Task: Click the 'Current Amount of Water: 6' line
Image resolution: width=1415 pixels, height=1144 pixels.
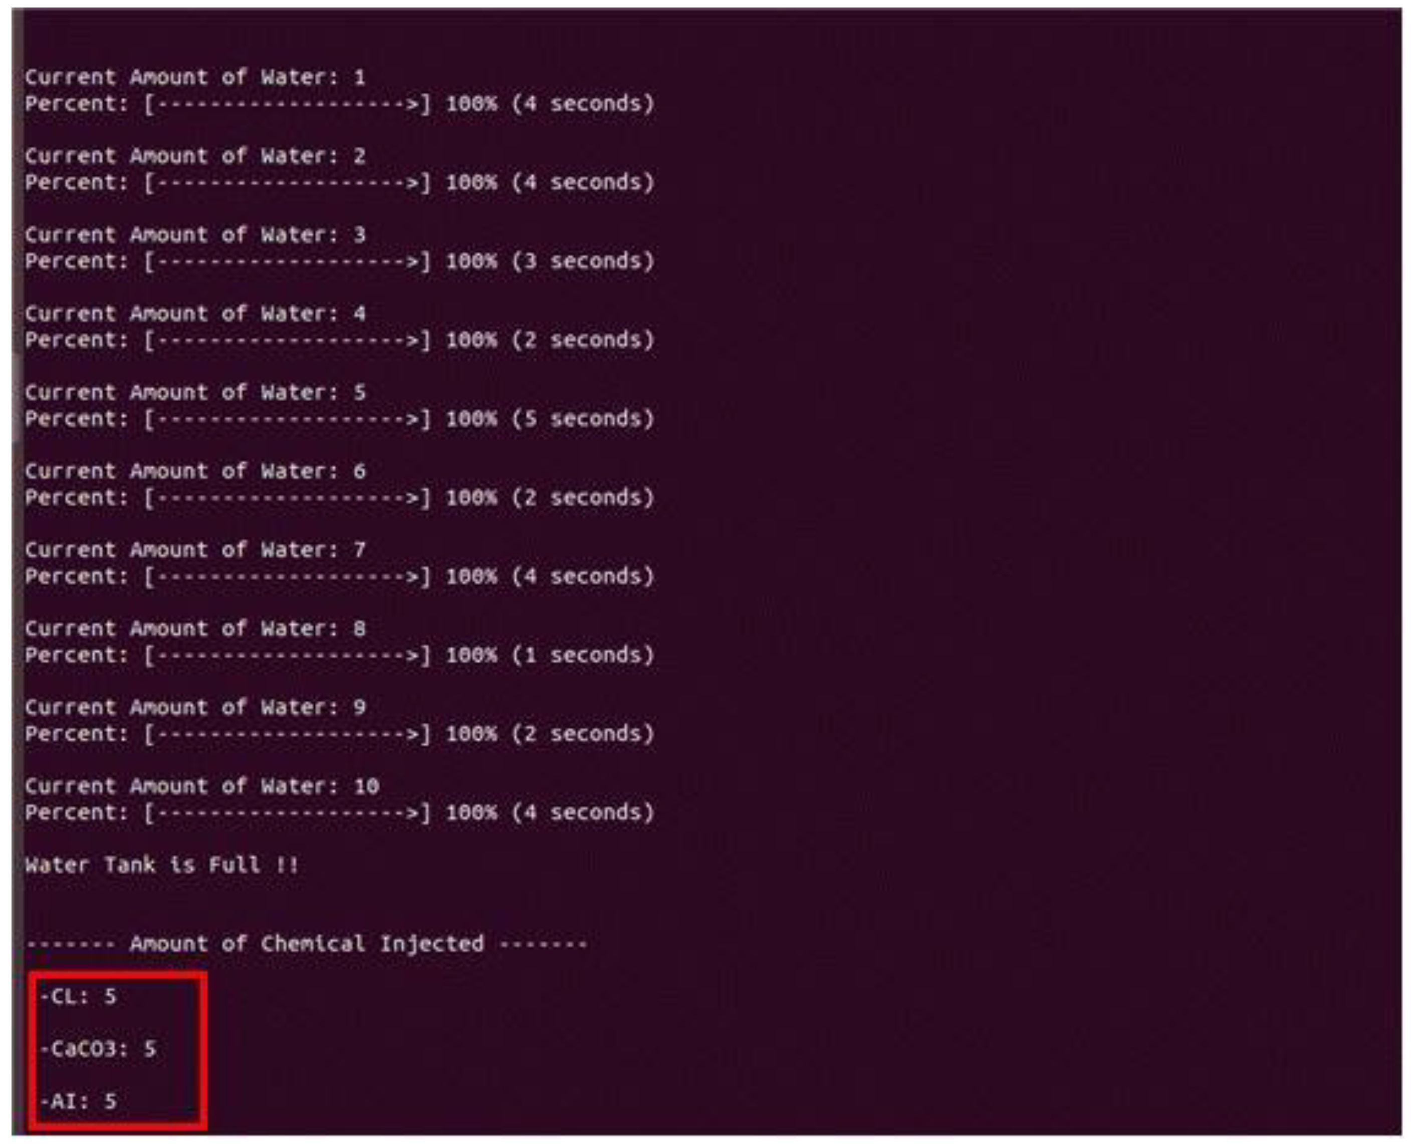Action: coord(195,472)
